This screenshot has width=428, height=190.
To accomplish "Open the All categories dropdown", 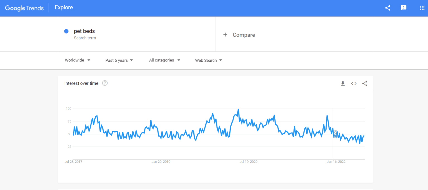I will (x=164, y=60).
